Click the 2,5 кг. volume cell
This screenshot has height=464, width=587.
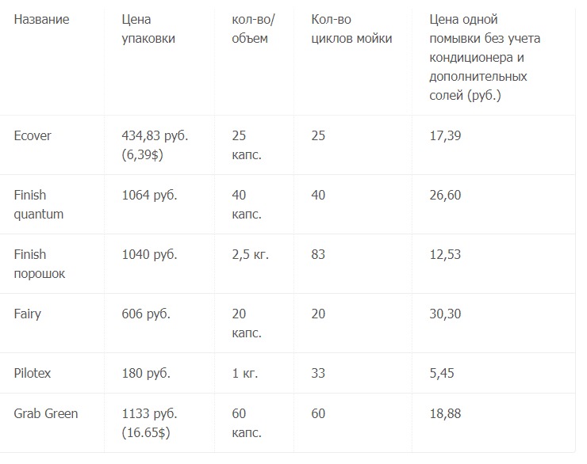point(250,254)
